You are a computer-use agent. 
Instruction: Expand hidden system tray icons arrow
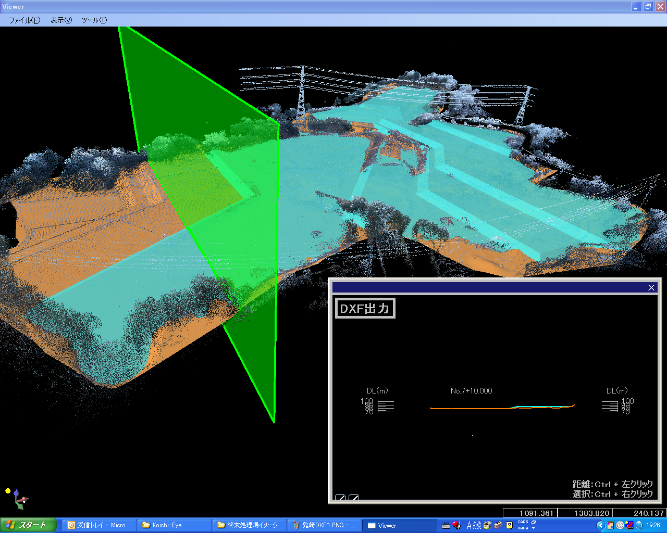(x=600, y=525)
